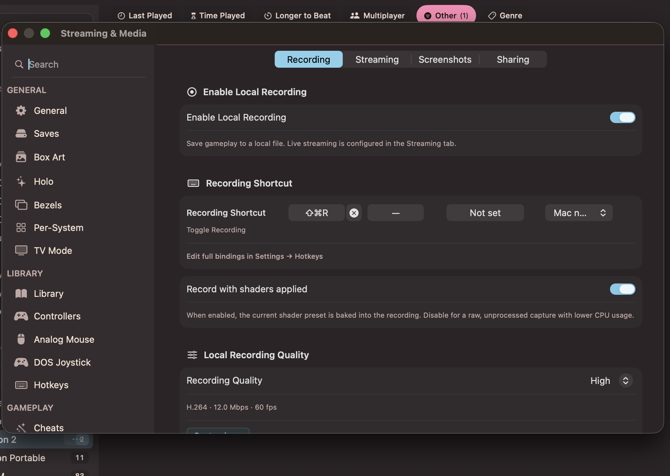Focus the Search field in sidebar

click(x=79, y=65)
